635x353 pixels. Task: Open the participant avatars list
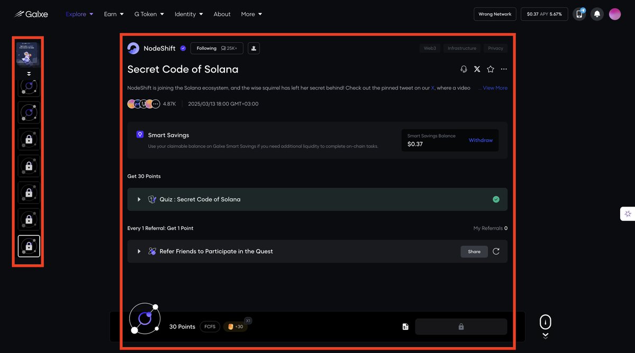coord(143,104)
